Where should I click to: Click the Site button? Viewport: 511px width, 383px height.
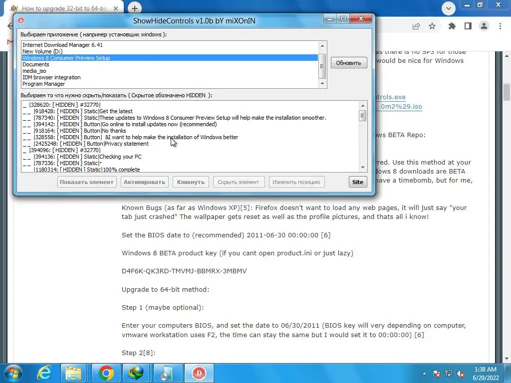pyautogui.click(x=357, y=182)
